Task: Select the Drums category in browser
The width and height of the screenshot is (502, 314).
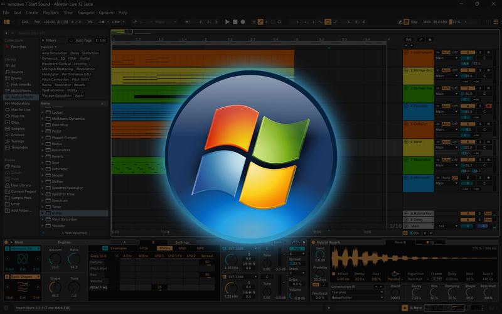Action: [x=17, y=78]
